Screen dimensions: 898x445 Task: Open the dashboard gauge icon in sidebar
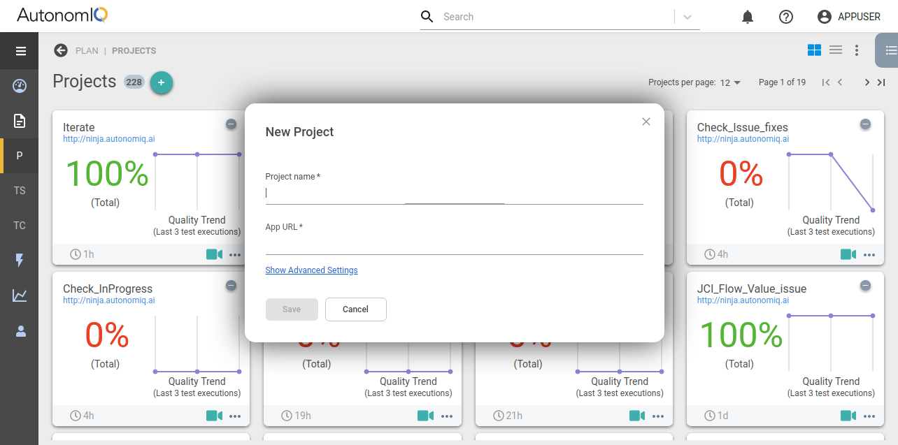point(20,86)
